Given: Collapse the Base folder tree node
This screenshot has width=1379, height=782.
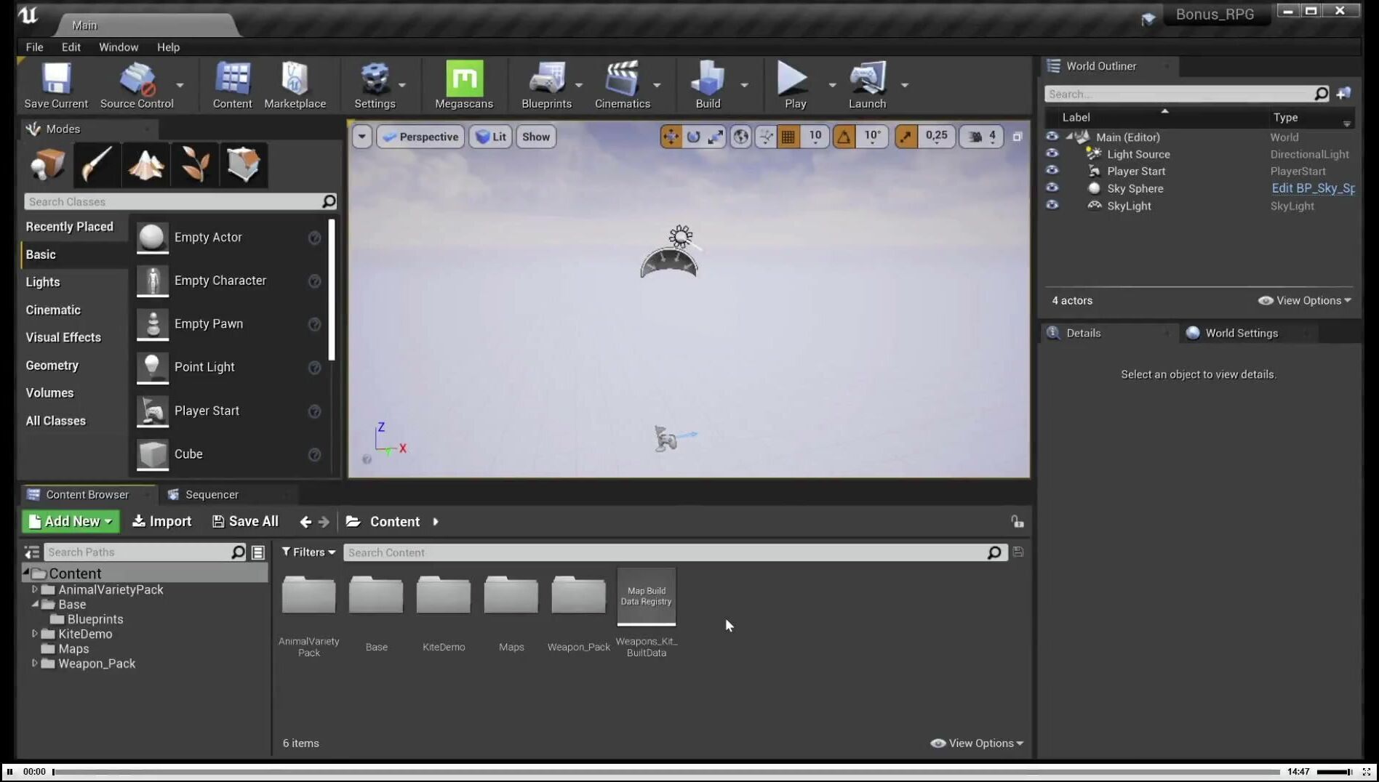Looking at the screenshot, I should coord(34,604).
